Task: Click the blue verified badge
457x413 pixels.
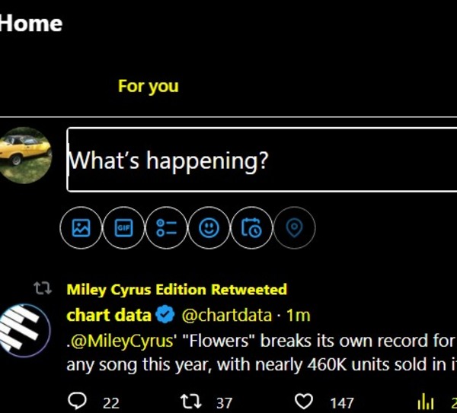Action: (x=165, y=315)
